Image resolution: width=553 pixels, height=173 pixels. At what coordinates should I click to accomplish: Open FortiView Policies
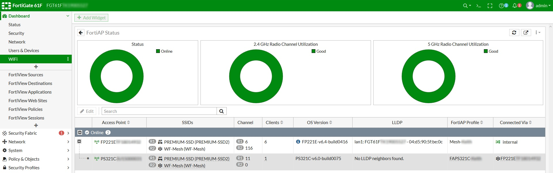click(x=25, y=109)
